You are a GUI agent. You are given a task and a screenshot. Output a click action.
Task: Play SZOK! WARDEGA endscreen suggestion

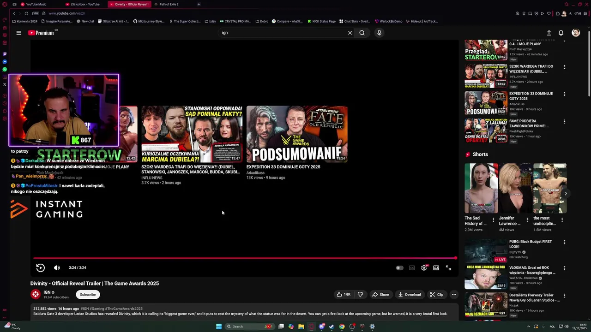192,134
